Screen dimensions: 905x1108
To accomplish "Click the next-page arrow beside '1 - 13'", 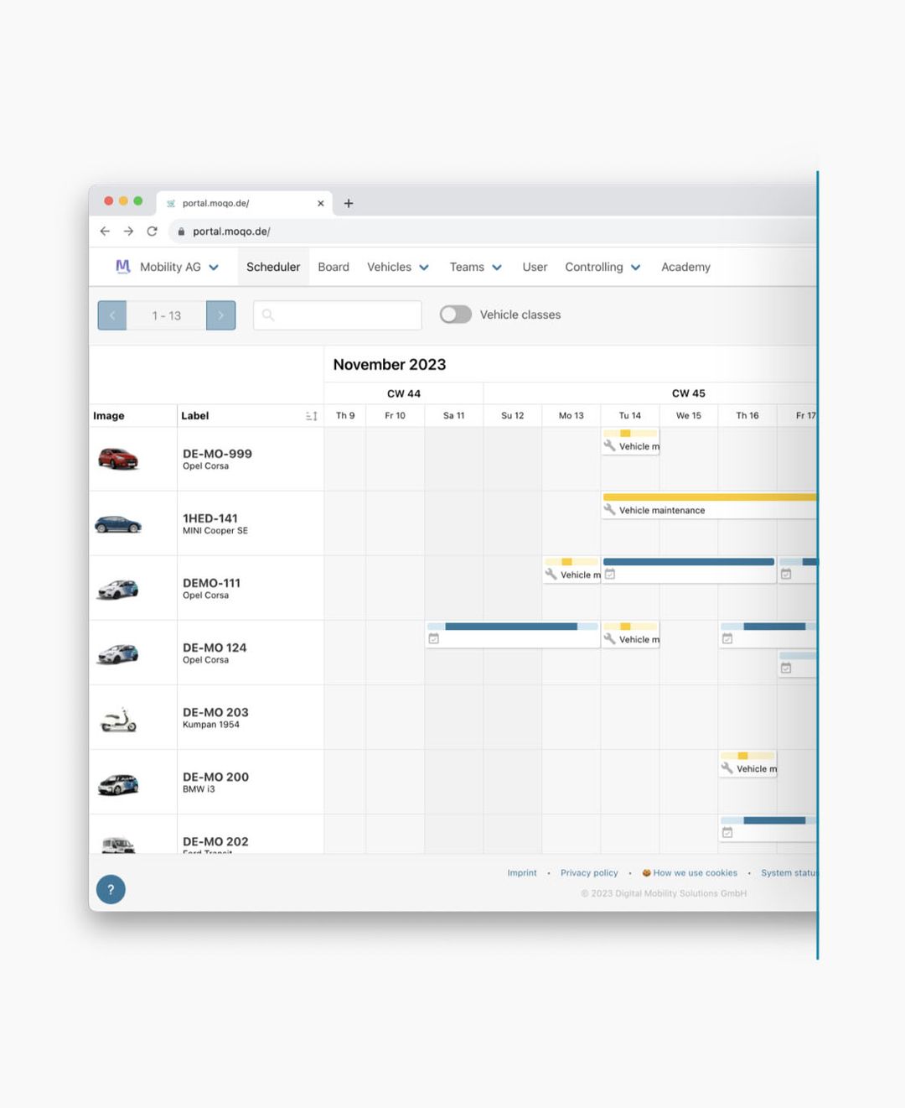I will 220,315.
